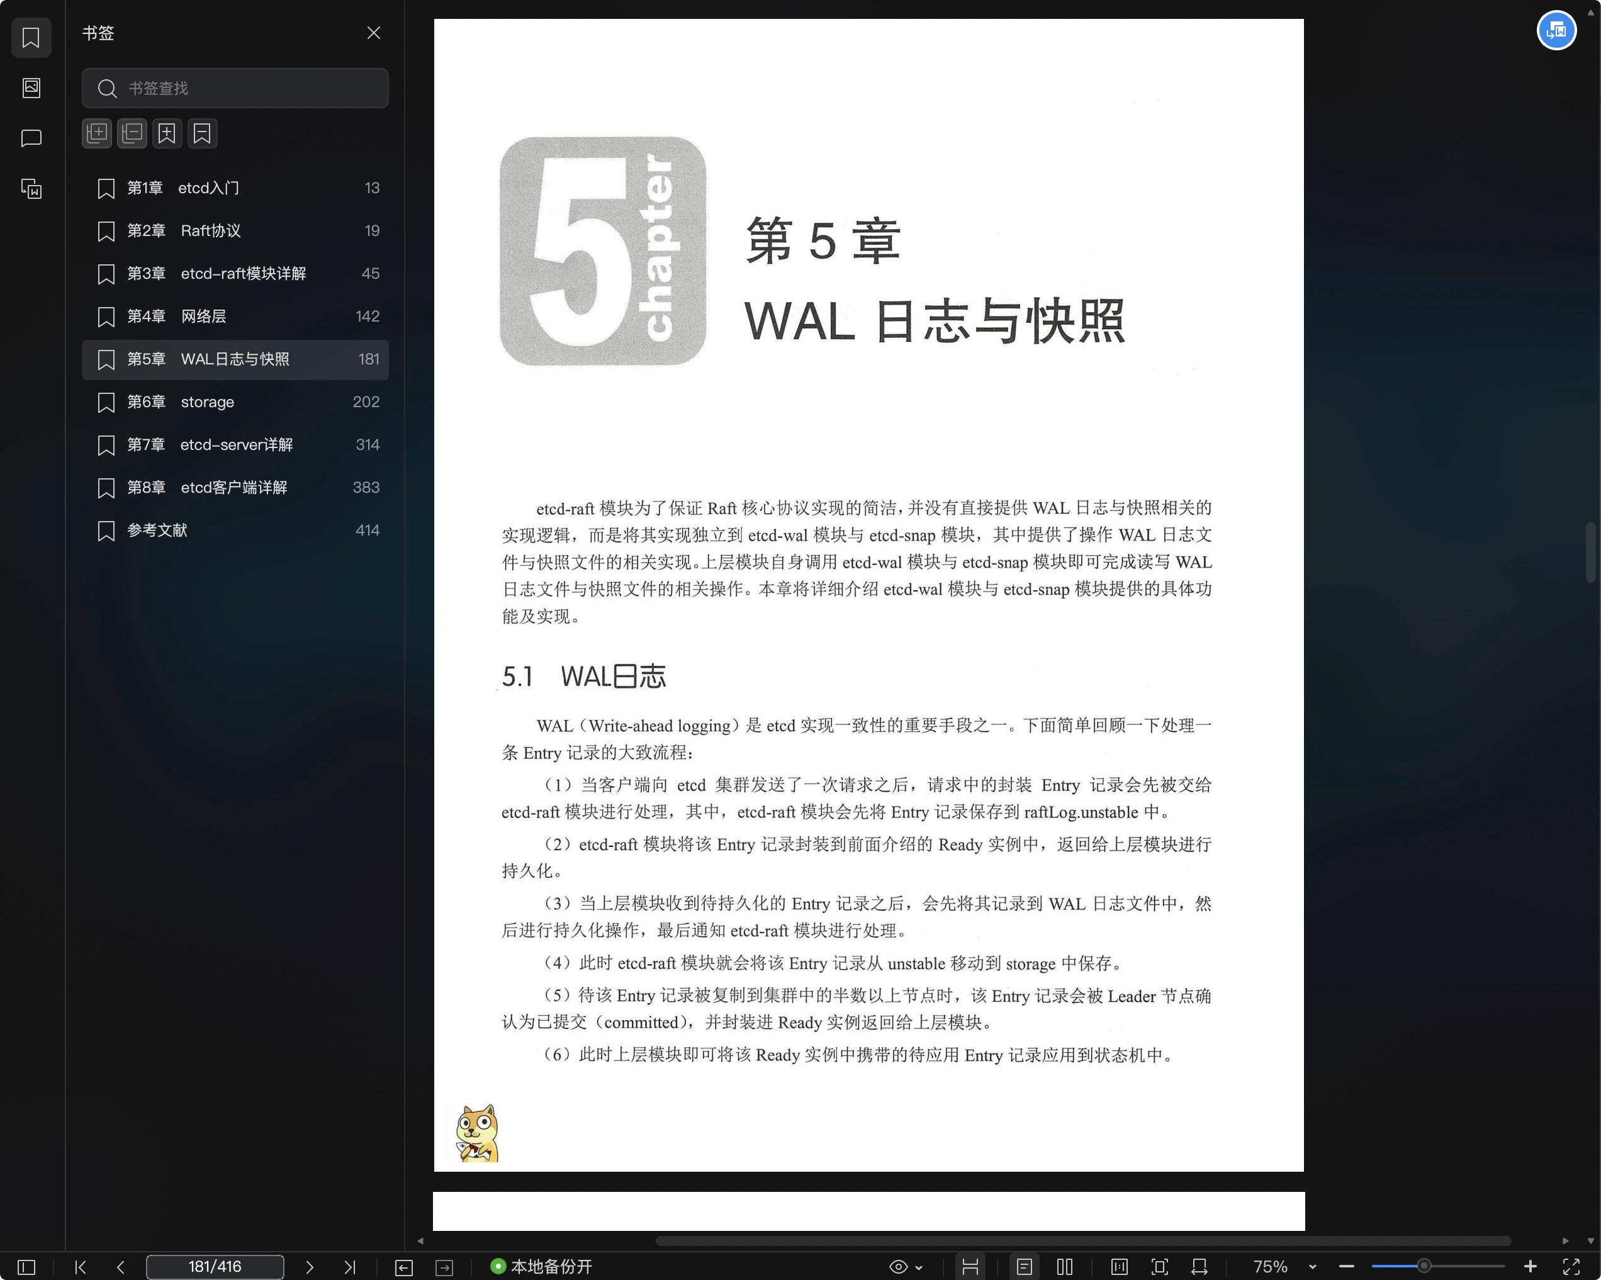Open the eye protection mode dropdown
This screenshot has height=1280, width=1601.
point(905,1267)
